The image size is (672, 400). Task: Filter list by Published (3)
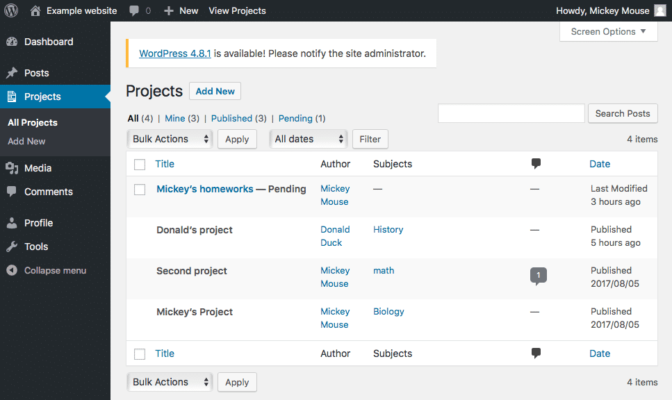click(239, 118)
